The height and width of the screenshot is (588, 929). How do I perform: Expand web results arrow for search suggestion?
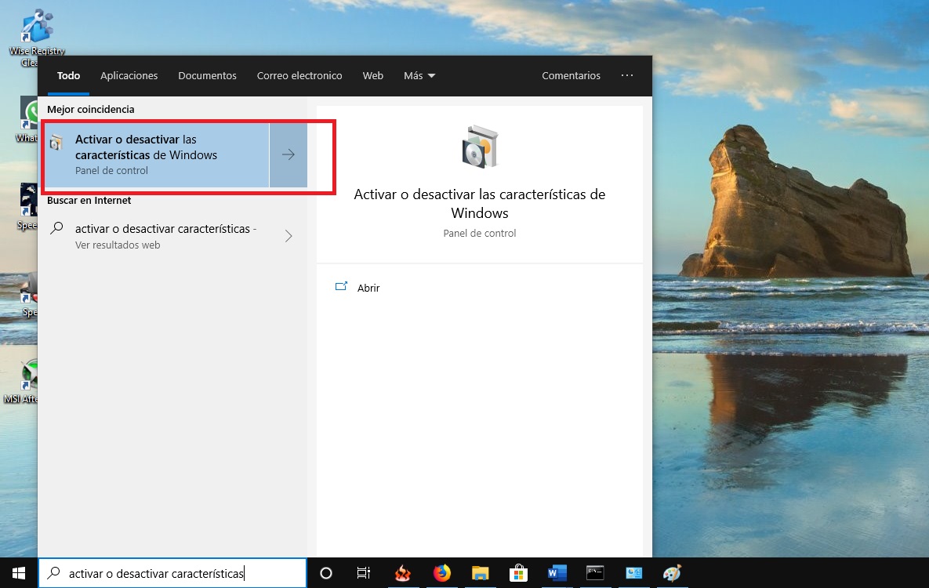pos(288,236)
